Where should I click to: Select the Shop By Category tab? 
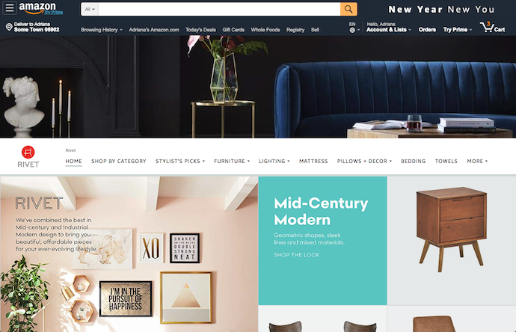[119, 161]
